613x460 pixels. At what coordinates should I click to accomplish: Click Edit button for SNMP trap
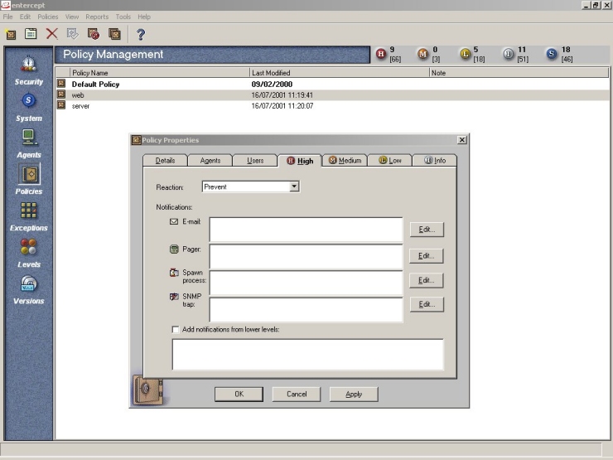[427, 304]
